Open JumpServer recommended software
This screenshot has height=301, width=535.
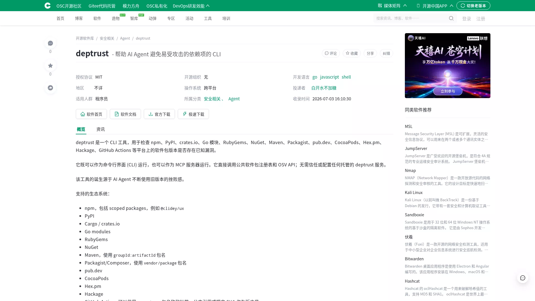[x=416, y=149]
